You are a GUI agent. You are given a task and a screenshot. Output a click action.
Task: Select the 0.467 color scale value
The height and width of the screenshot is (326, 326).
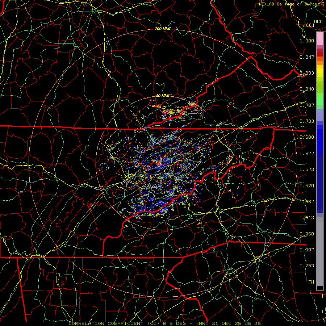pyautogui.click(x=307, y=202)
